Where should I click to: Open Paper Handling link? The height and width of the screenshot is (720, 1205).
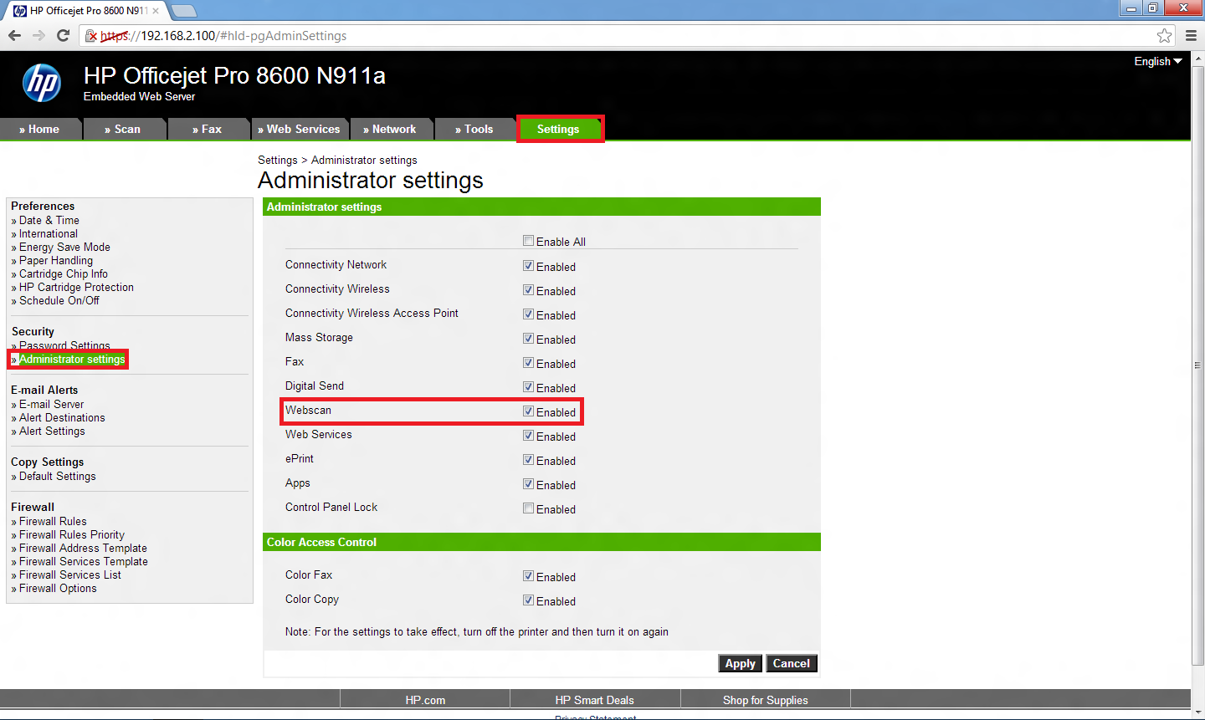tap(56, 261)
